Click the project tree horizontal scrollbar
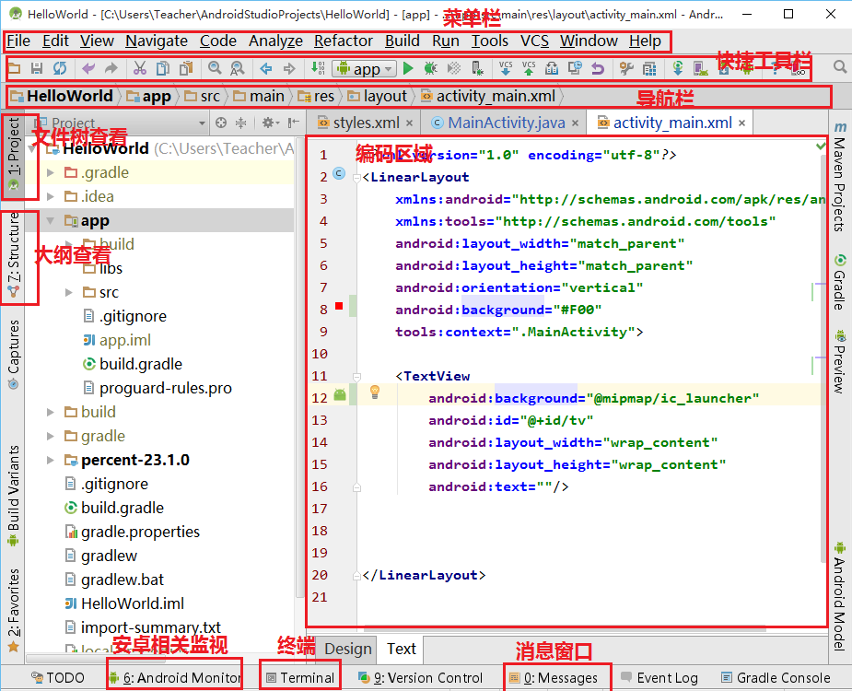This screenshot has width=852, height=691. (96, 659)
